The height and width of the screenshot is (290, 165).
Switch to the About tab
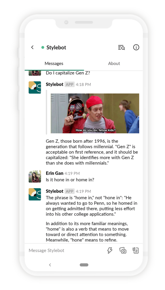point(114,63)
